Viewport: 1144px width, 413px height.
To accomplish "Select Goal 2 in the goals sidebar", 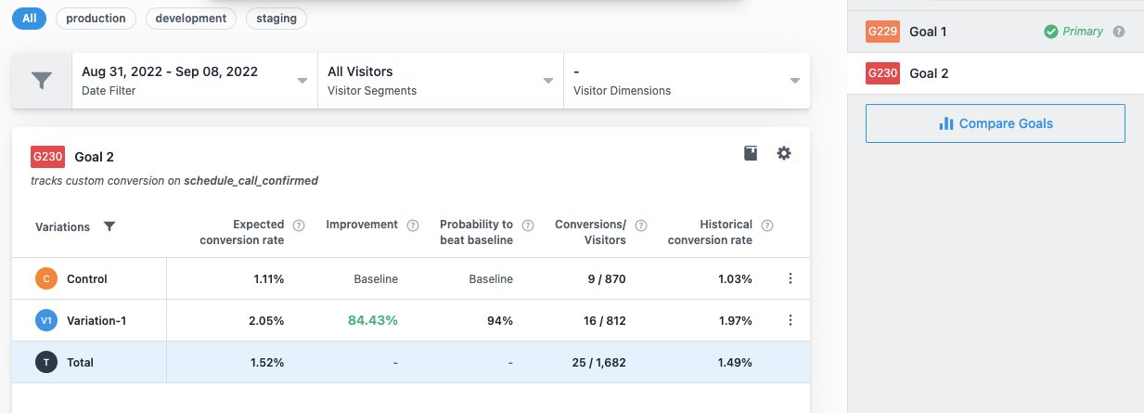I will (x=995, y=73).
